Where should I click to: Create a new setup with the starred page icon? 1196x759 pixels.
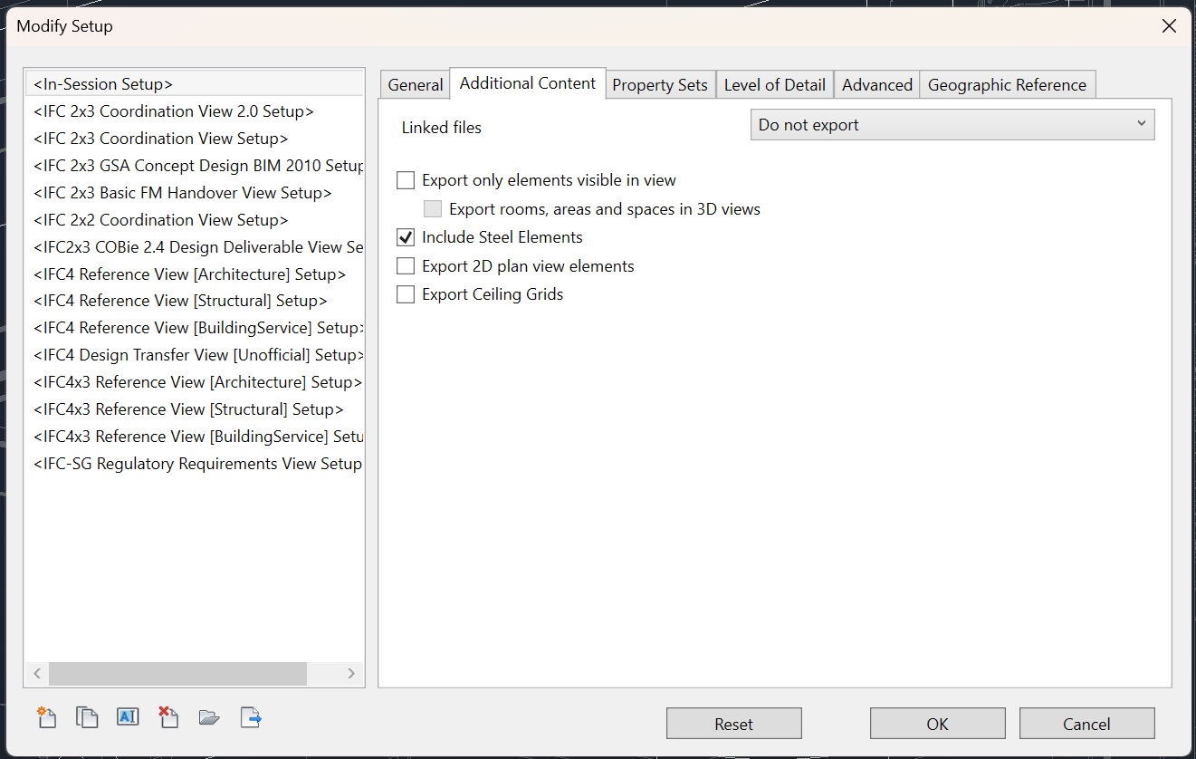click(46, 717)
